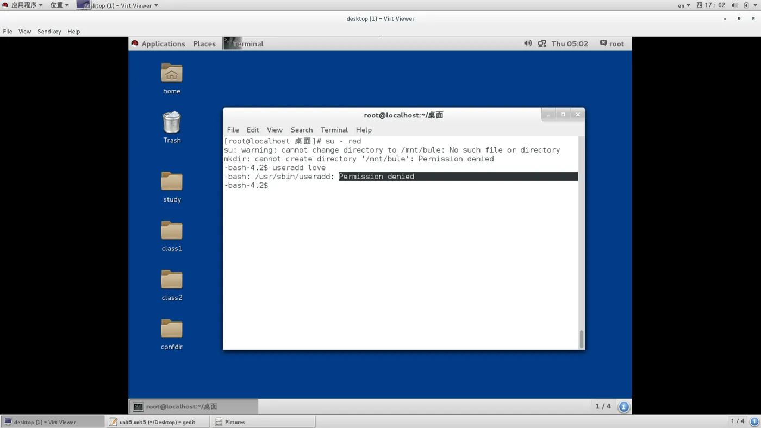The width and height of the screenshot is (761, 428).
Task: Click the blue notification icon in guest panel
Action: [624, 406]
